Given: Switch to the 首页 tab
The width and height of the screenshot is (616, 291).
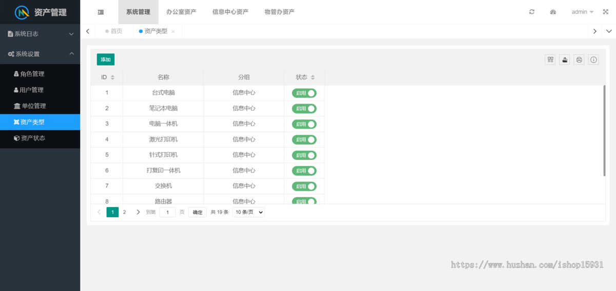Looking at the screenshot, I should (113, 31).
